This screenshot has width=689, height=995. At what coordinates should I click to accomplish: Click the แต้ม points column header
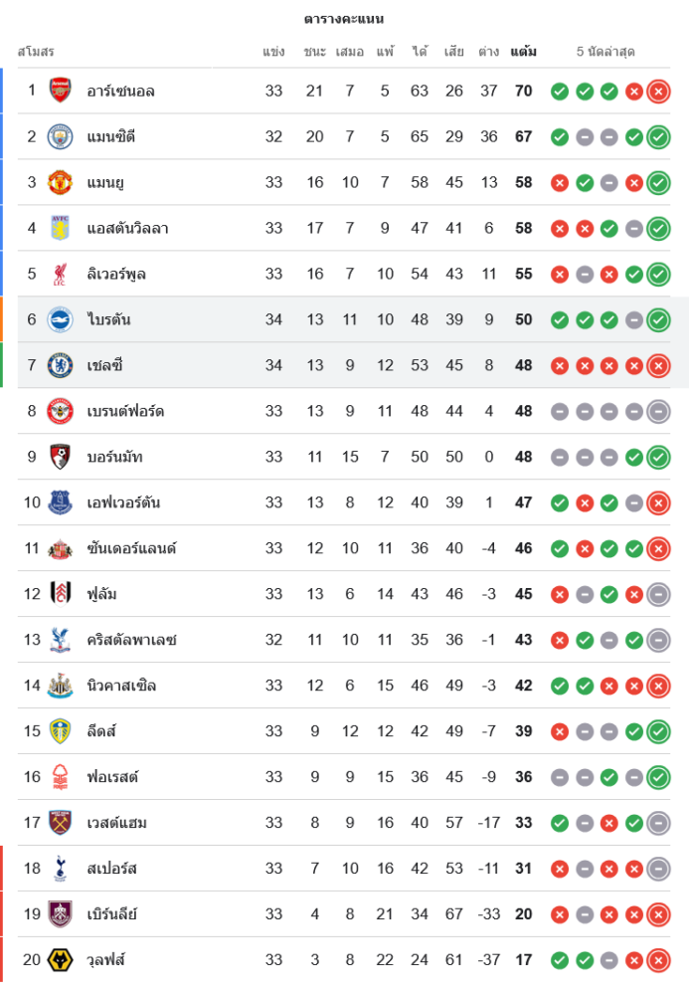(x=523, y=52)
